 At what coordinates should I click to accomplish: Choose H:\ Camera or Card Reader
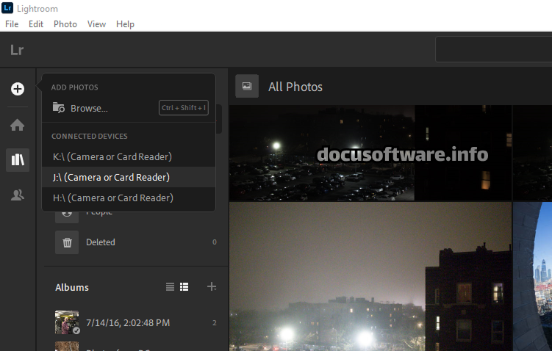point(112,198)
